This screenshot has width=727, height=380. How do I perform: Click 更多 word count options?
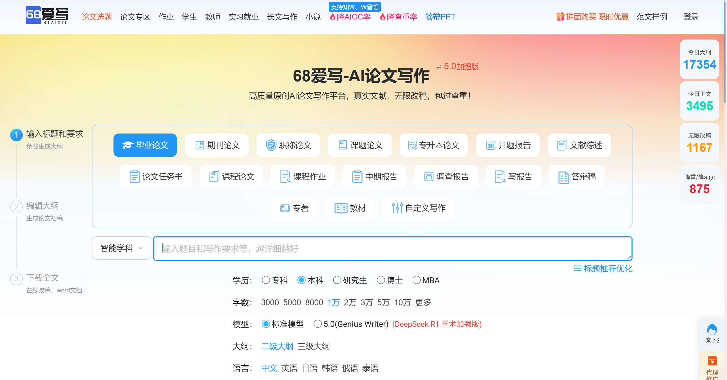point(423,302)
